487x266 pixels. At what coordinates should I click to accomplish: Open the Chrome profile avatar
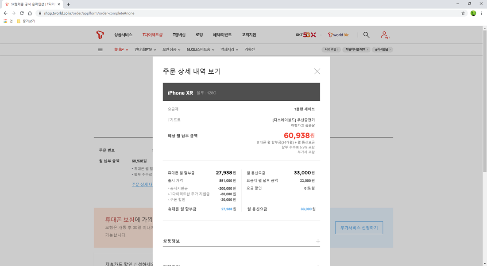pyautogui.click(x=473, y=13)
